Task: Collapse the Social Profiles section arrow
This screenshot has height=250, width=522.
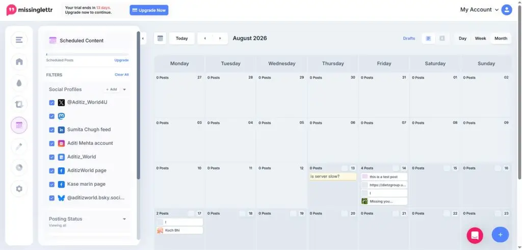Action: (x=124, y=89)
